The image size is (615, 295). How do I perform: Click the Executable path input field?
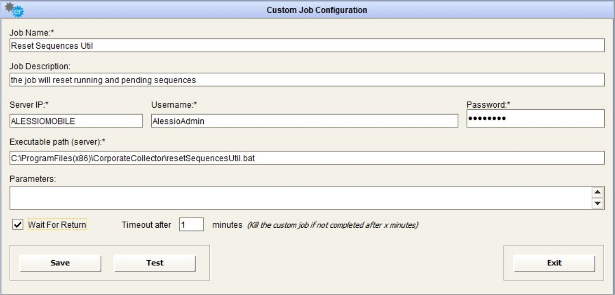tap(307, 158)
